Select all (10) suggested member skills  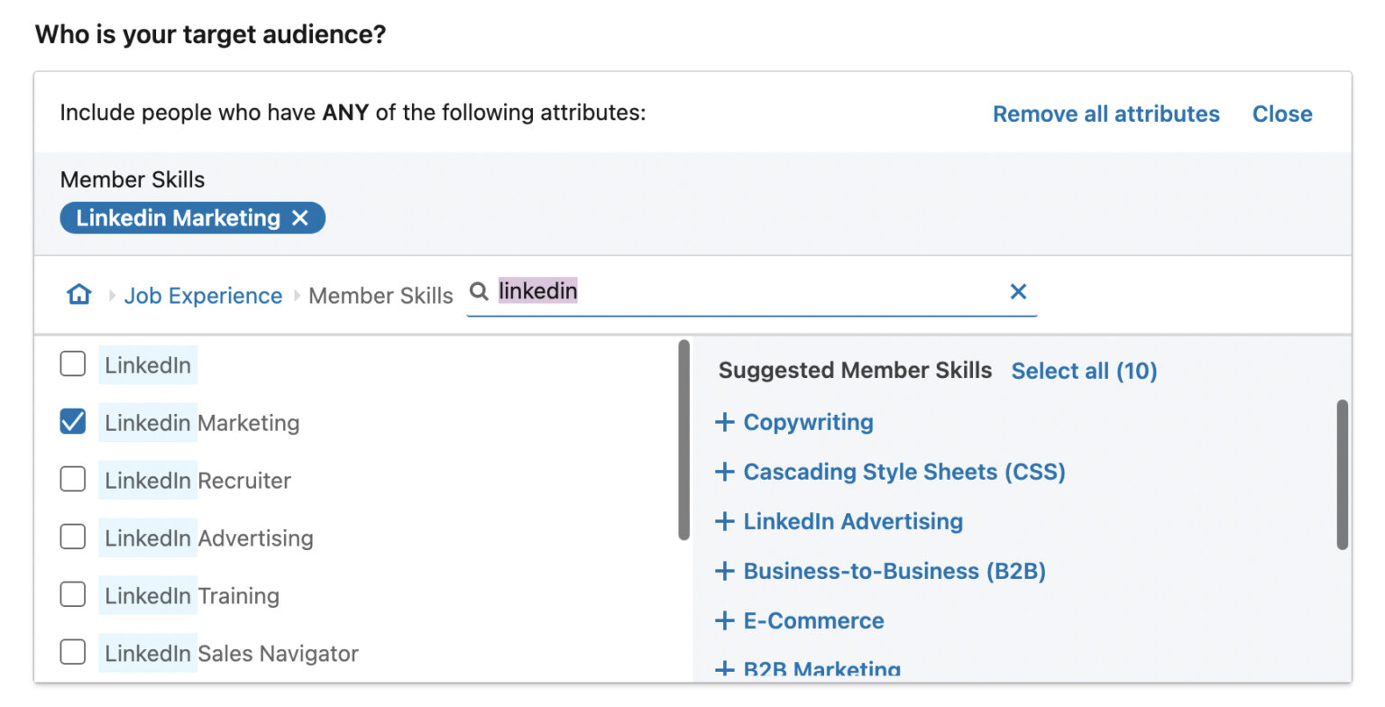click(x=1084, y=371)
